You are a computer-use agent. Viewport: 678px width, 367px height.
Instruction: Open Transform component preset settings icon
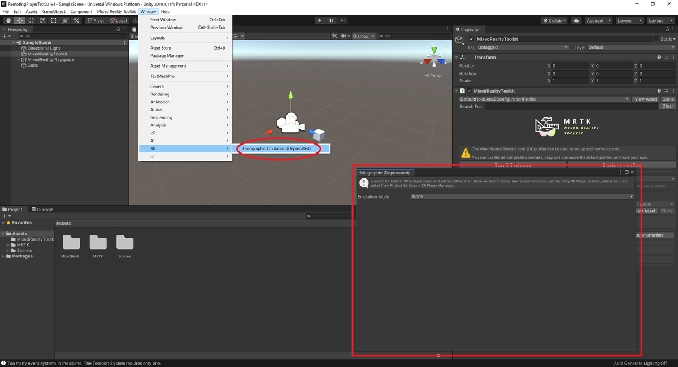point(666,57)
